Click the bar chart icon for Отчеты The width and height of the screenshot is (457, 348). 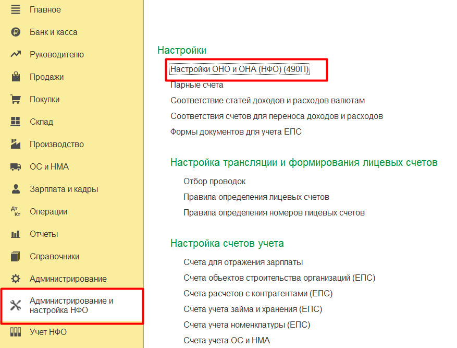click(x=16, y=234)
